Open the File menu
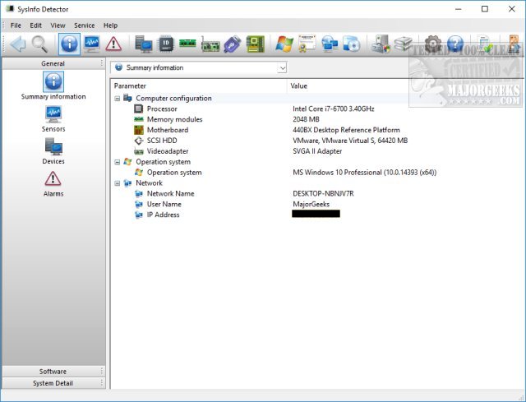 click(x=16, y=25)
